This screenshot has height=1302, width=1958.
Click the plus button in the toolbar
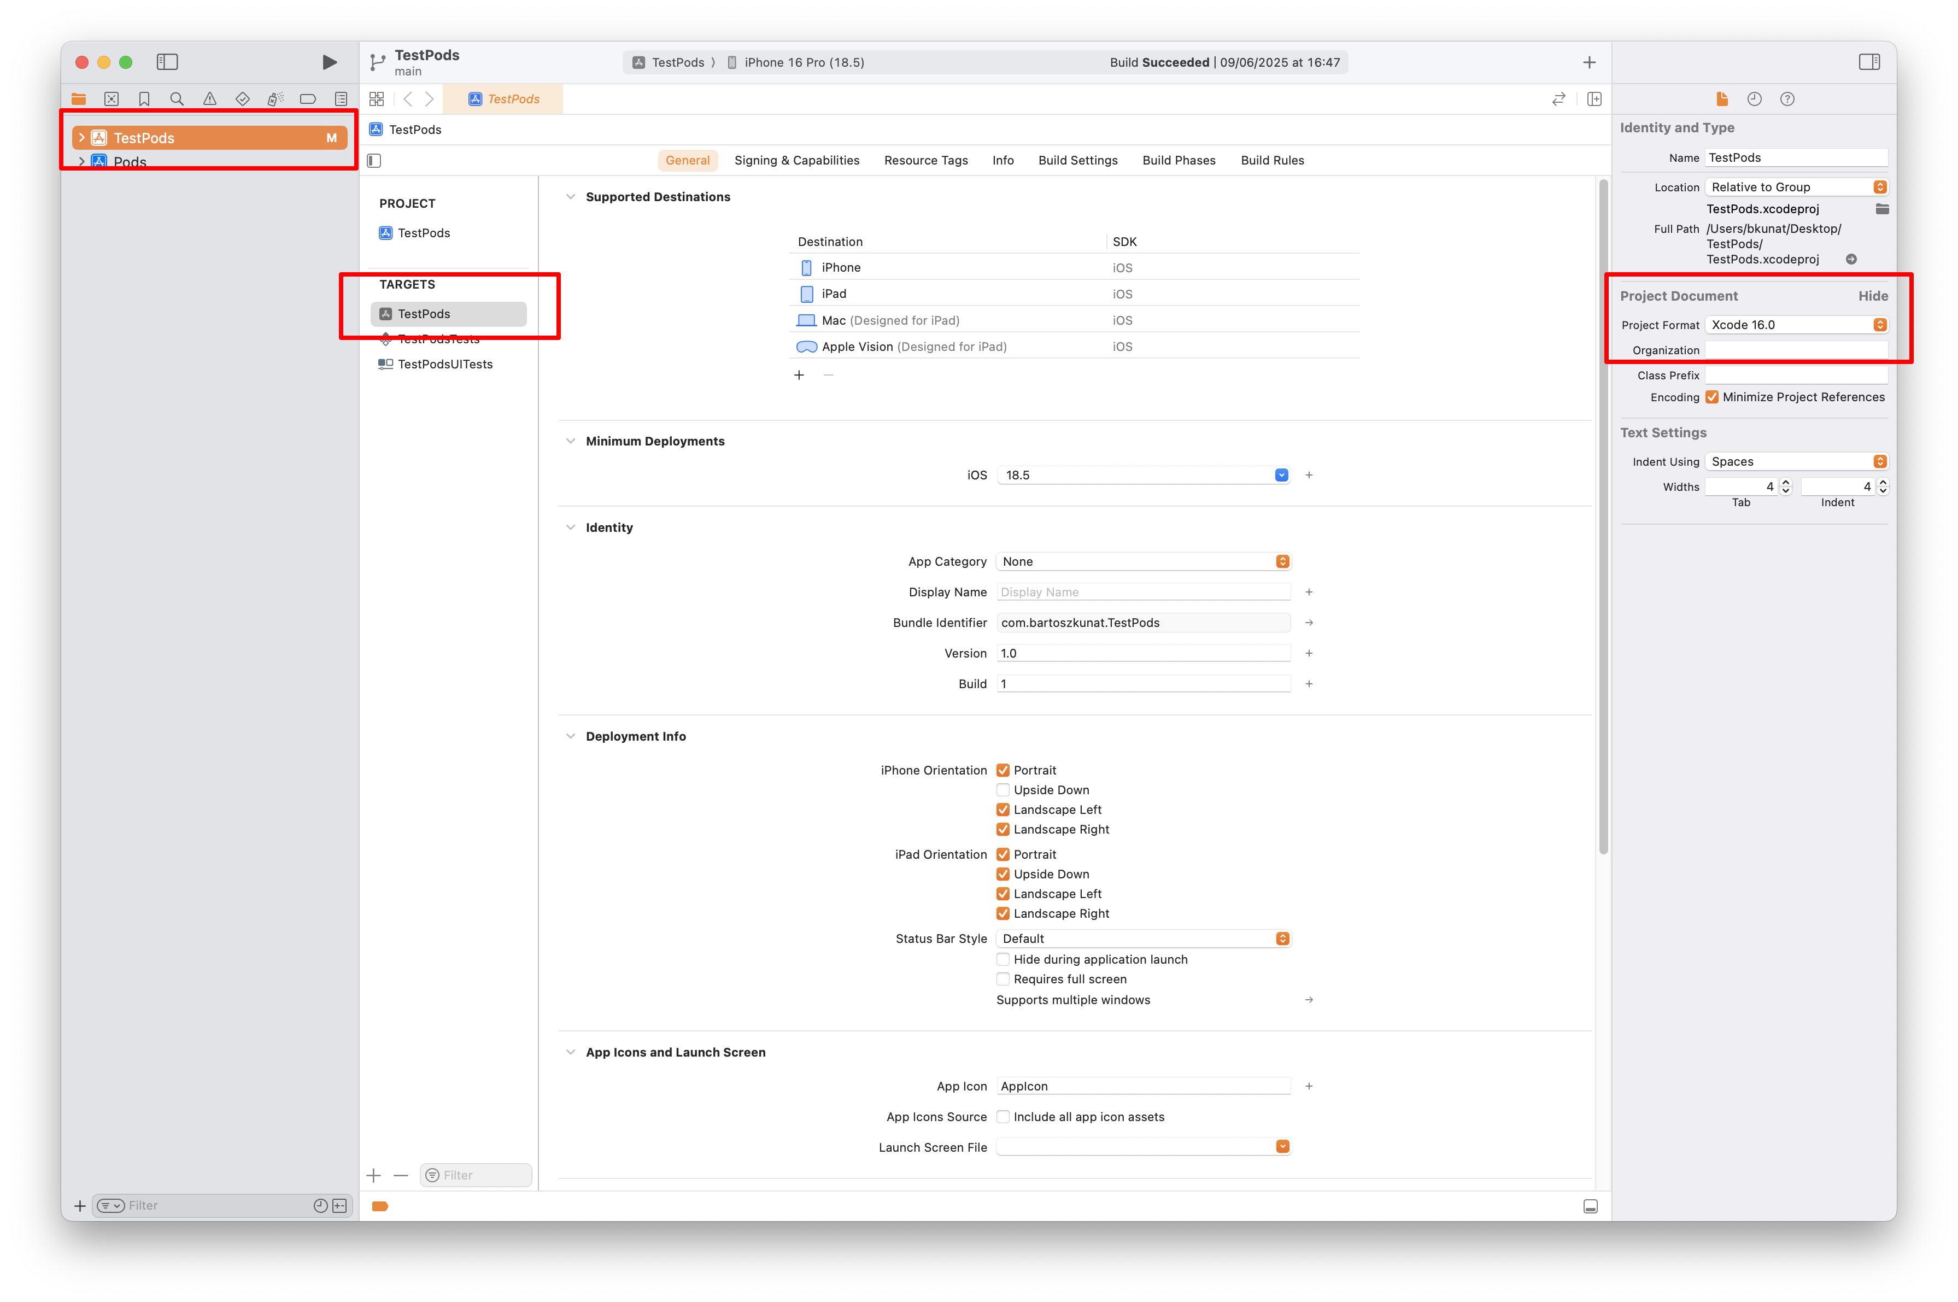[1590, 62]
